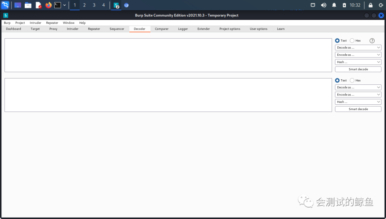Click the show desktop icon in taskbar
Viewport: 386px width, 219px height.
(x=18, y=5)
